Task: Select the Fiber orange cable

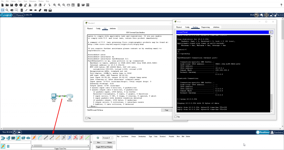Action: click(58, 138)
